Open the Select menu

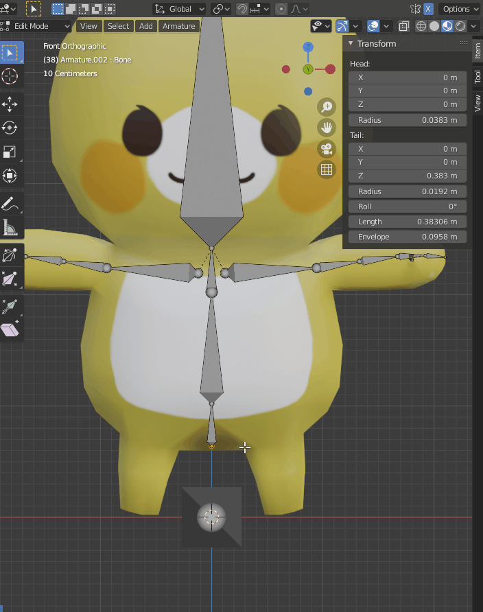point(118,26)
